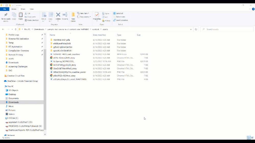This screenshot has width=255, height=143.
Task: Click the Delete icon
Action: click(x=58, y=17)
